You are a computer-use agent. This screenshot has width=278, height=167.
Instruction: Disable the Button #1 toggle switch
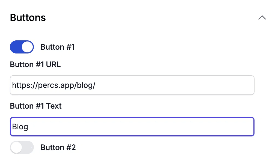tap(22, 47)
